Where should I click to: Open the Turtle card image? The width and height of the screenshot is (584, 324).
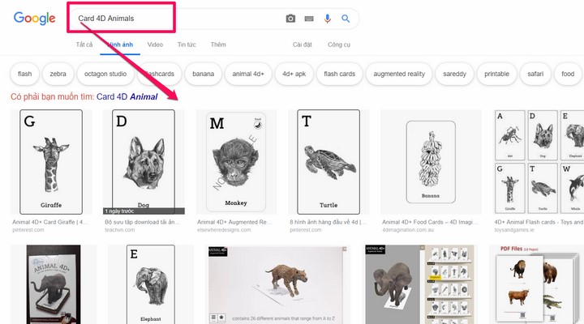point(328,162)
